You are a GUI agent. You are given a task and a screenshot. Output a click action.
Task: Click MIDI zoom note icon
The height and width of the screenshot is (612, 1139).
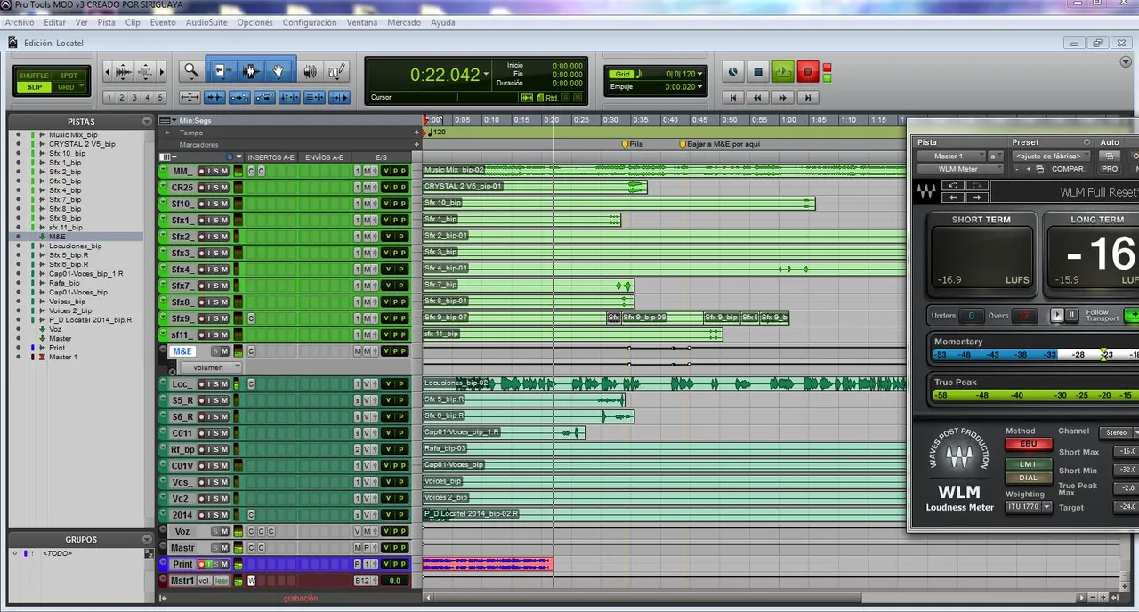(146, 71)
